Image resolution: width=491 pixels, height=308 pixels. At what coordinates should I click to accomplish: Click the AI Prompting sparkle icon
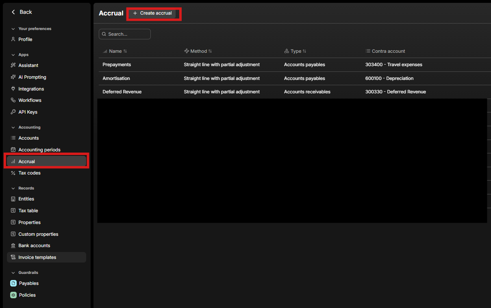pos(13,77)
